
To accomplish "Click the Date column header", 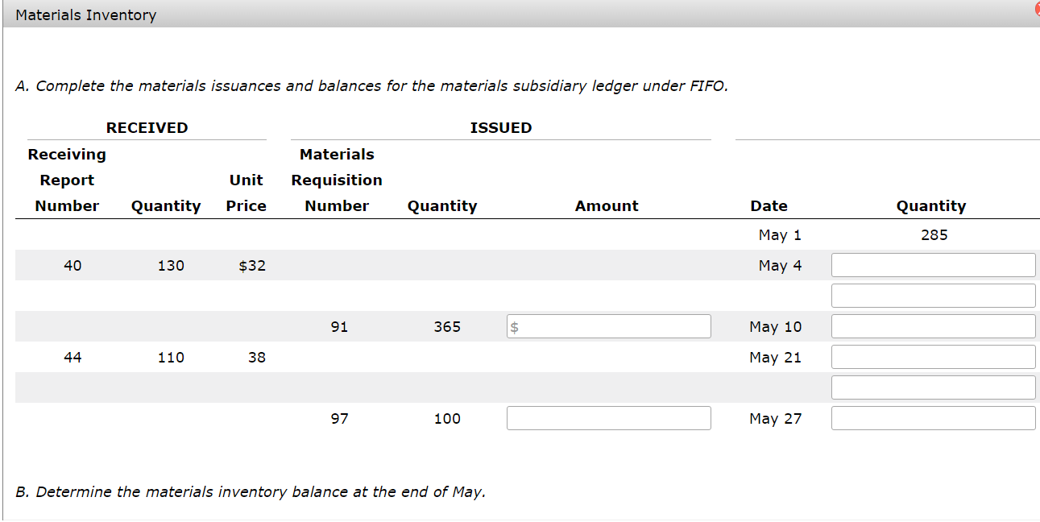I will pyautogui.click(x=769, y=205).
